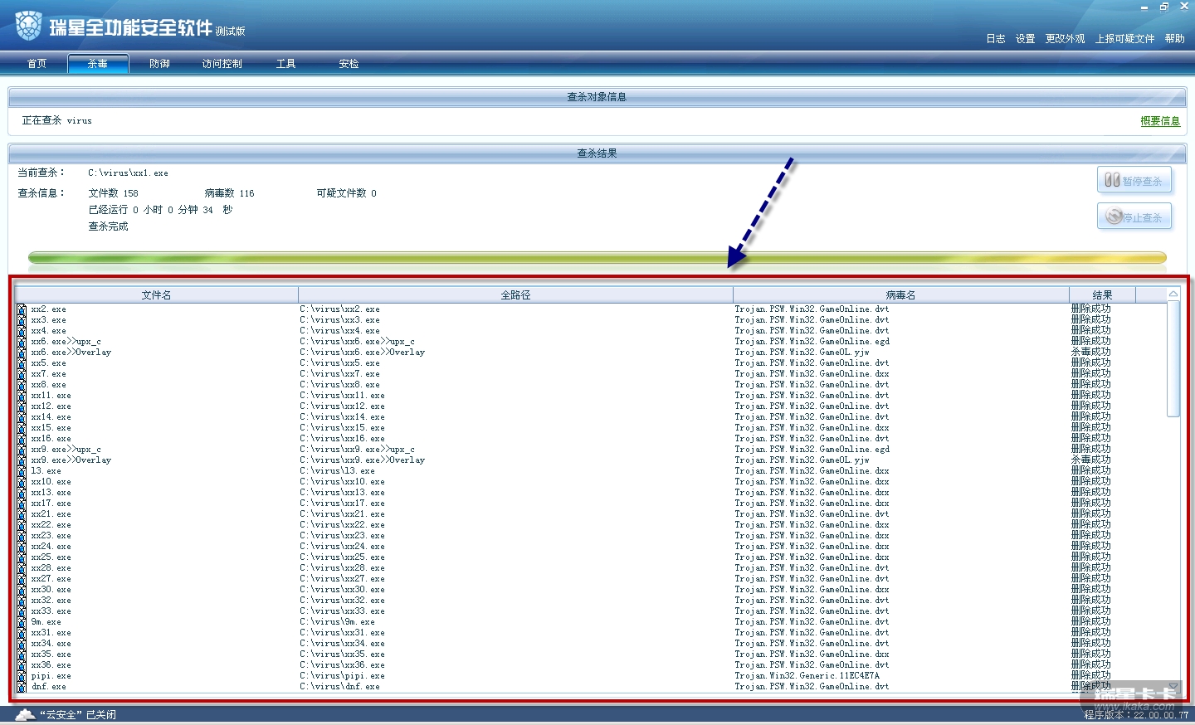
Task: Click the 停止查杀 button
Action: (x=1134, y=217)
